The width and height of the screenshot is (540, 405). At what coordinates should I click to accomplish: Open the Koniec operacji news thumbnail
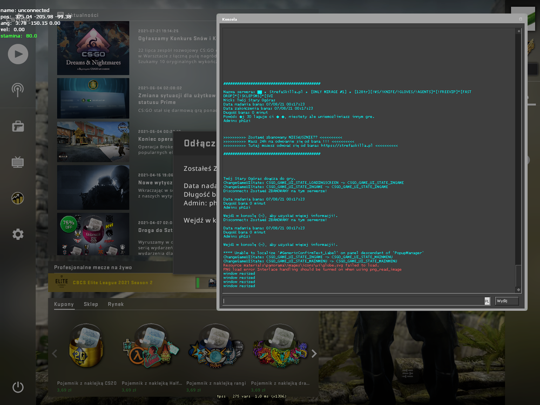pos(93,141)
